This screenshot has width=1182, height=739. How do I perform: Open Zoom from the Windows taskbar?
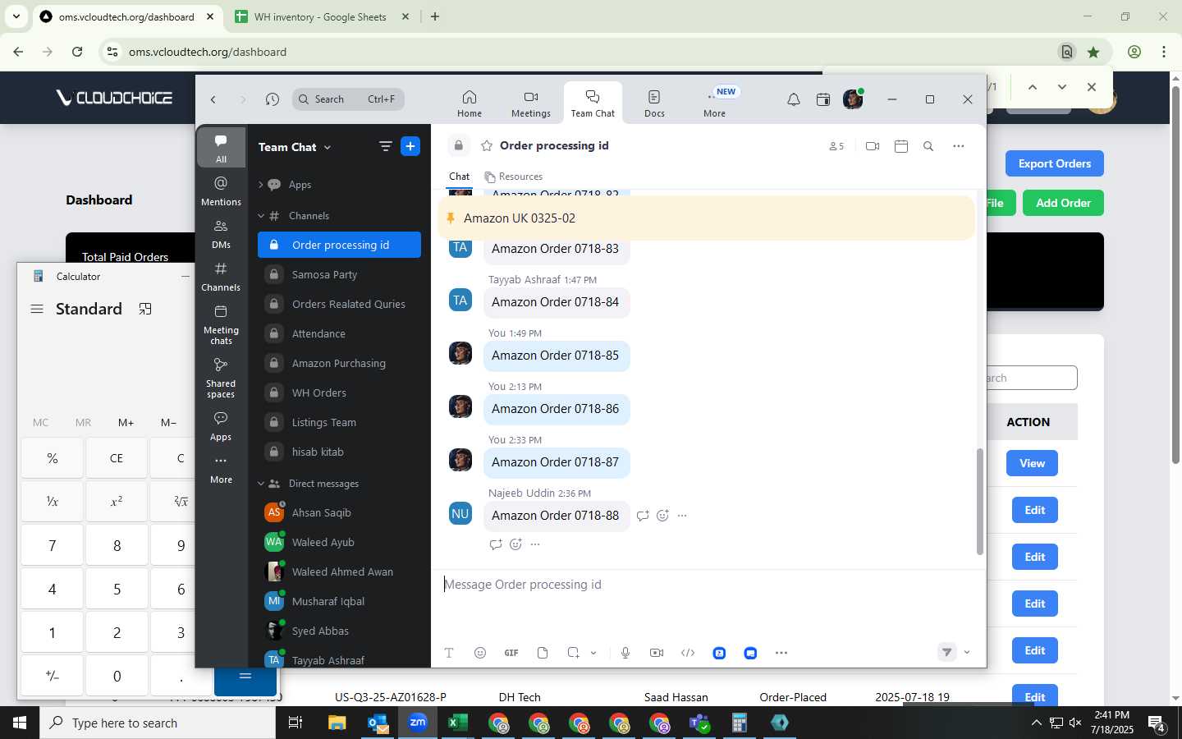tap(418, 723)
